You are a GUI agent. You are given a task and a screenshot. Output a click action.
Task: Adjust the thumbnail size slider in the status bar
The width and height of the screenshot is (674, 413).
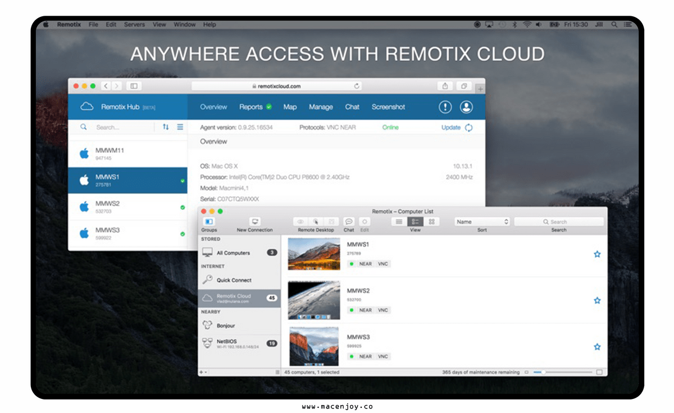[x=562, y=372]
